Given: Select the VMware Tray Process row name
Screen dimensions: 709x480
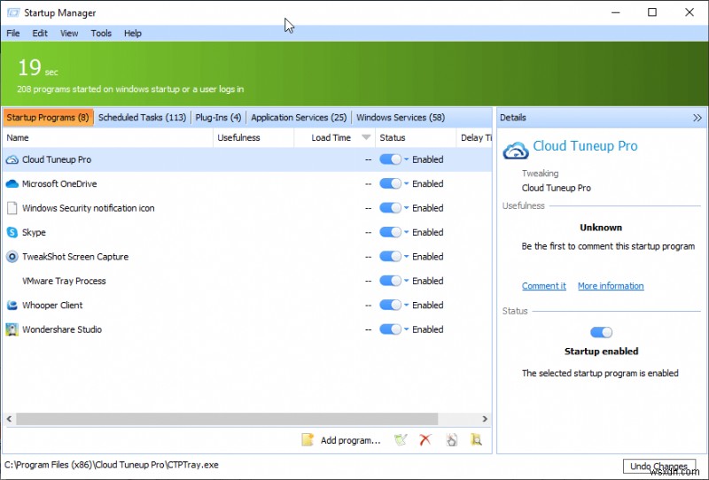Looking at the screenshot, I should 64,281.
